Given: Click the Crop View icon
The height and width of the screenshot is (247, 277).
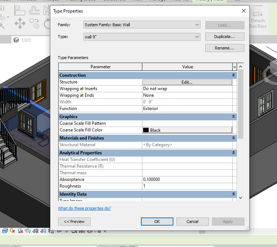Looking at the screenshot, I should [x=36, y=231].
